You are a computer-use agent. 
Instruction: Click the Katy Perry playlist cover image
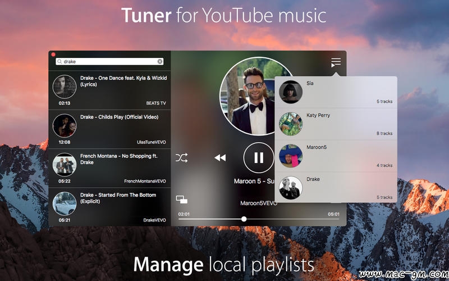pyautogui.click(x=291, y=124)
